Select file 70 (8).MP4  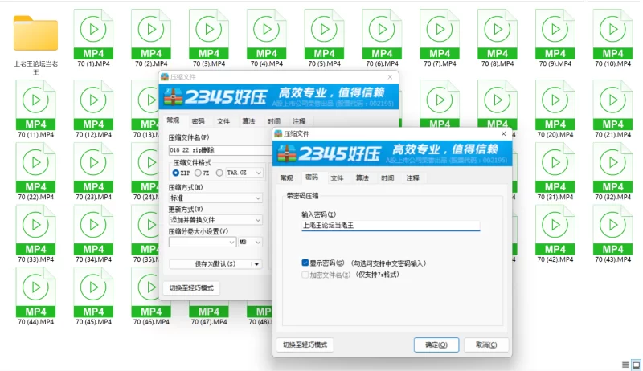click(x=498, y=38)
